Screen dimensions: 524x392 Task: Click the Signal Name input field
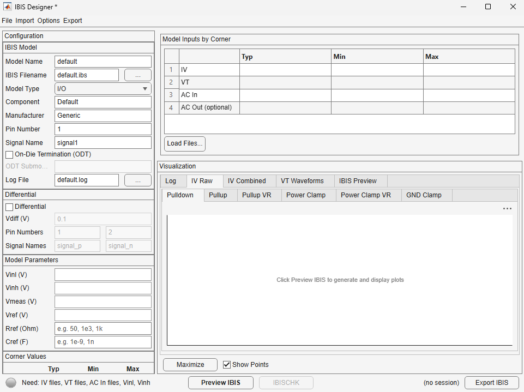pos(103,143)
